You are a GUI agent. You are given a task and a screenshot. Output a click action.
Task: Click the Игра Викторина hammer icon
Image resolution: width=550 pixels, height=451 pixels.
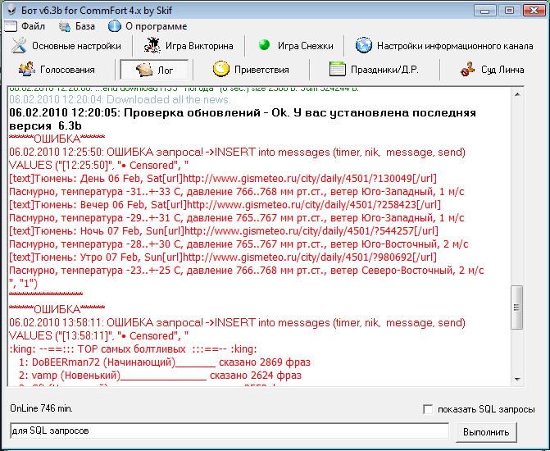click(x=152, y=46)
